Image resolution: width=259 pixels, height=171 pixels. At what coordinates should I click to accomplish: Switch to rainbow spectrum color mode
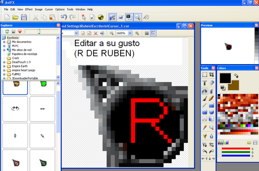pos(226,142)
